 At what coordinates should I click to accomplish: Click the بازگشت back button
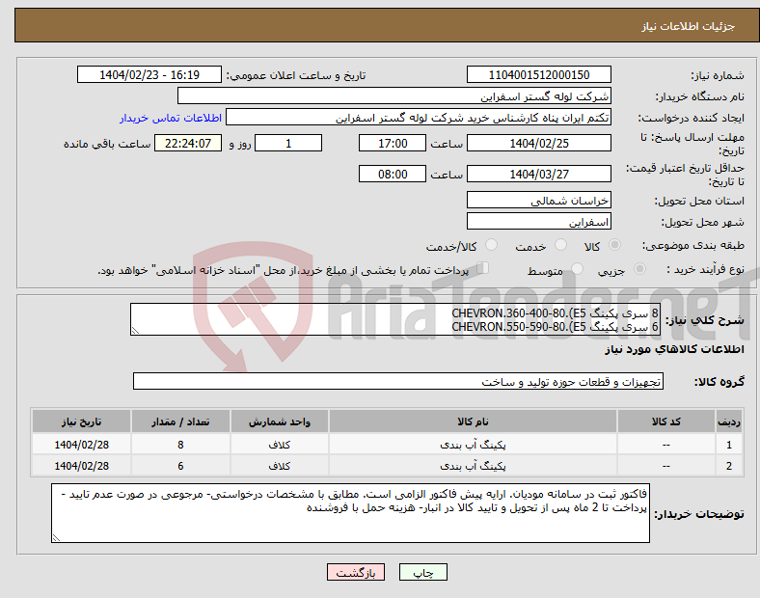pos(356,572)
